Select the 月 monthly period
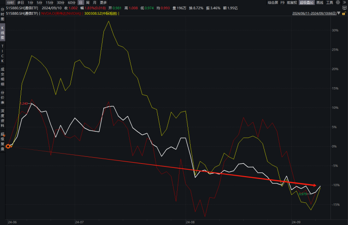The height and width of the screenshot is (225, 348). [95, 3]
